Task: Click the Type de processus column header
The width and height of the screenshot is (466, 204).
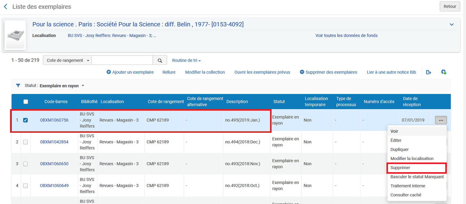Action: [346, 102]
